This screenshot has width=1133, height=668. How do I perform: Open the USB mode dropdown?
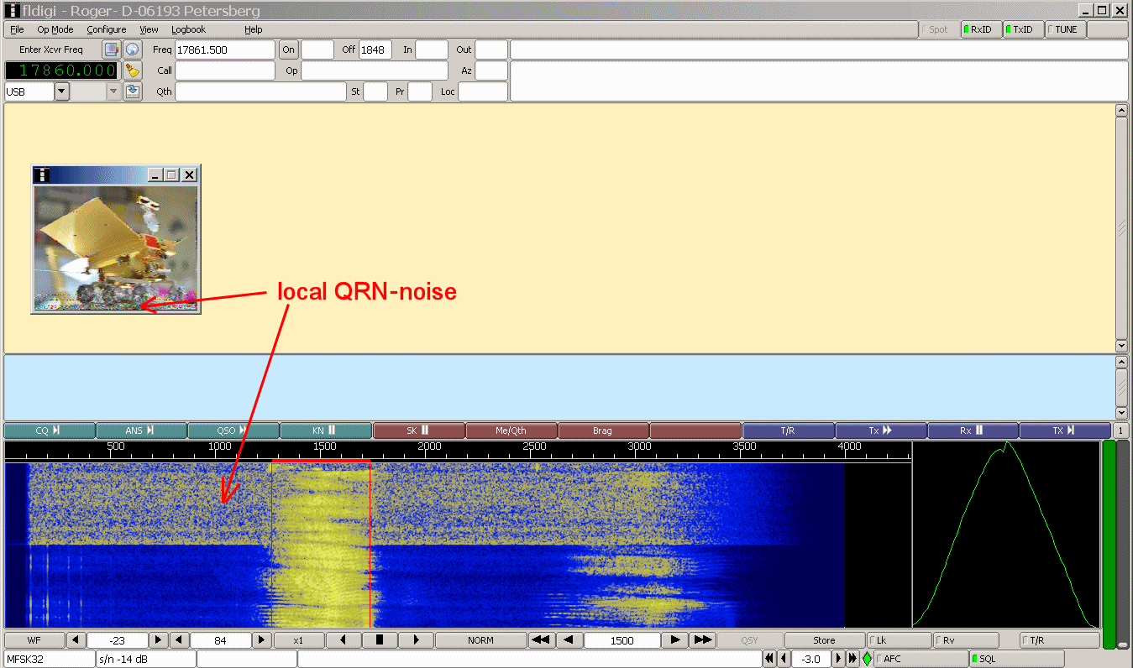[62, 91]
